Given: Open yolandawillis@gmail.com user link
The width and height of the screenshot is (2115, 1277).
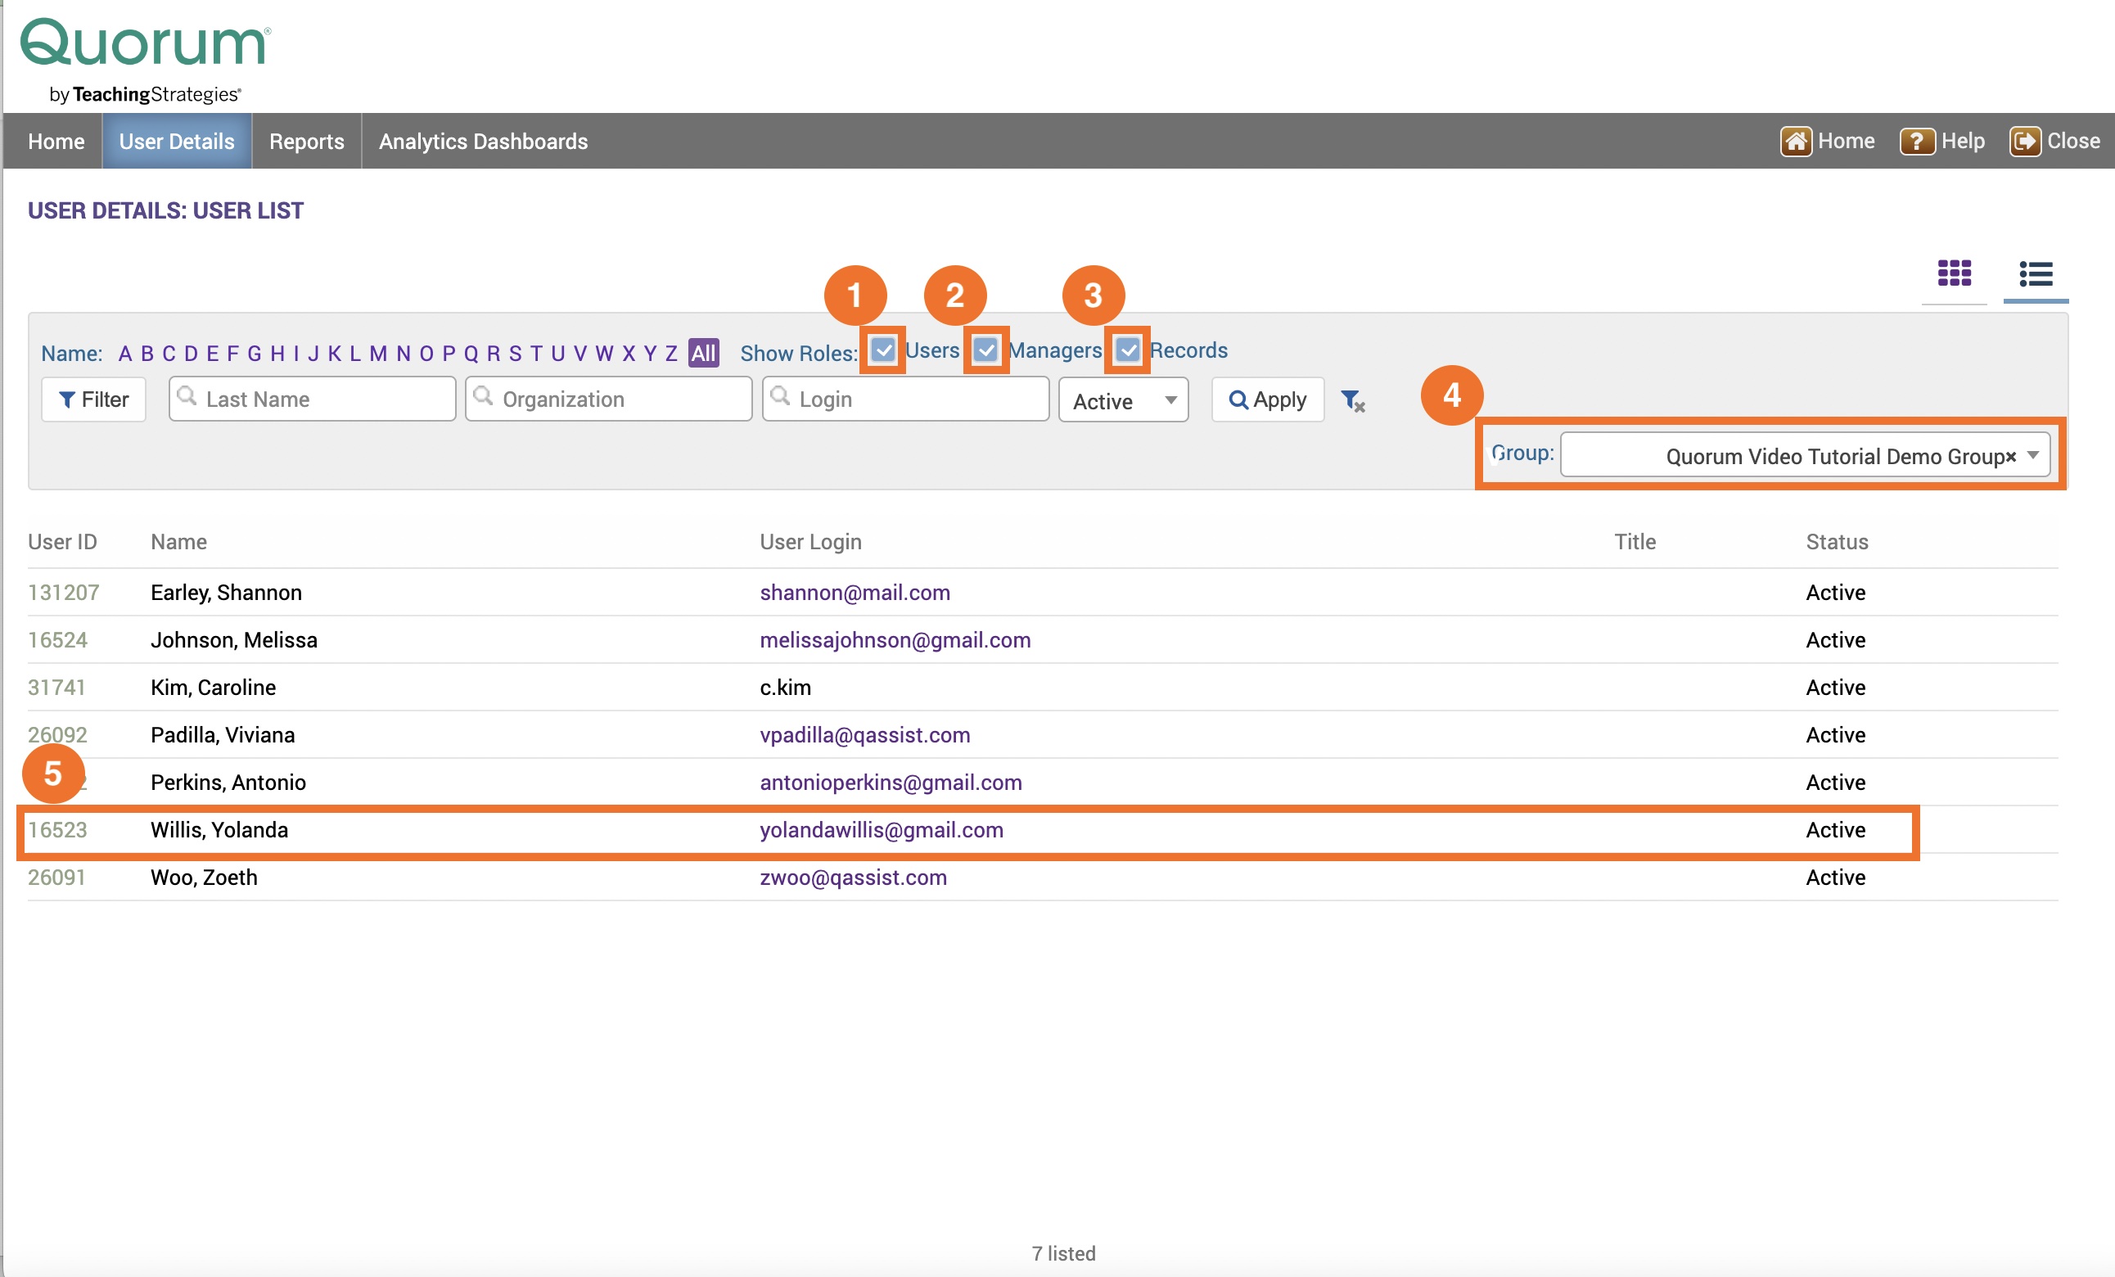Looking at the screenshot, I should (881, 830).
